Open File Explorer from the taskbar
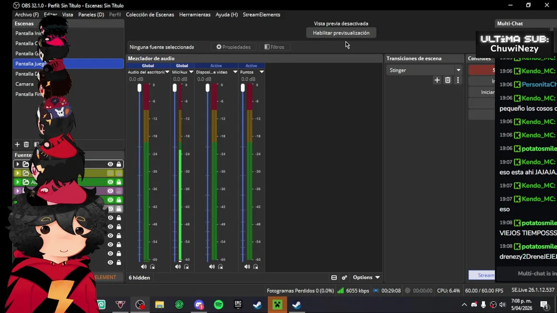 (x=160, y=305)
